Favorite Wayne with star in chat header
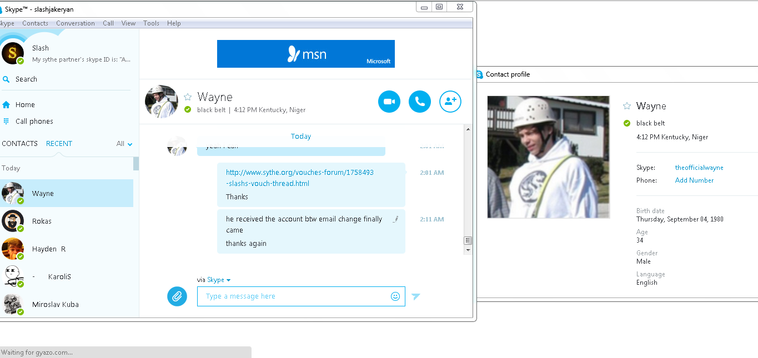 pyautogui.click(x=188, y=97)
